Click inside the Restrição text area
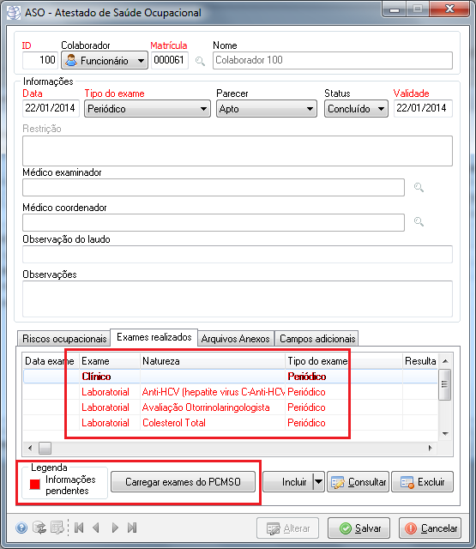 point(238,151)
